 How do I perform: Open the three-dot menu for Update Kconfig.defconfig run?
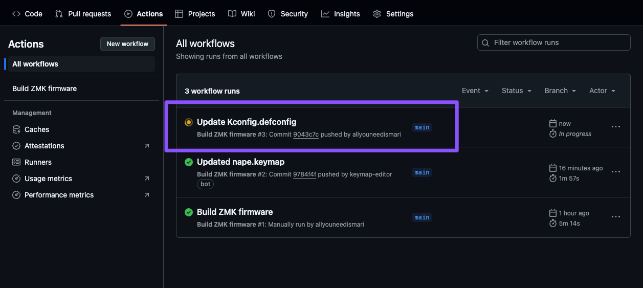coord(616,127)
